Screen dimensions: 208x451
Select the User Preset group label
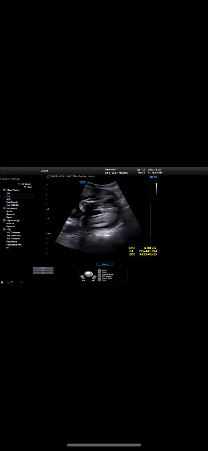[13, 190]
